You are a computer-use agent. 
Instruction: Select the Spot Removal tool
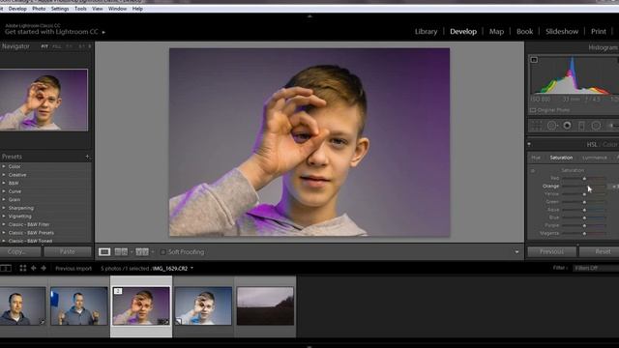click(x=552, y=126)
